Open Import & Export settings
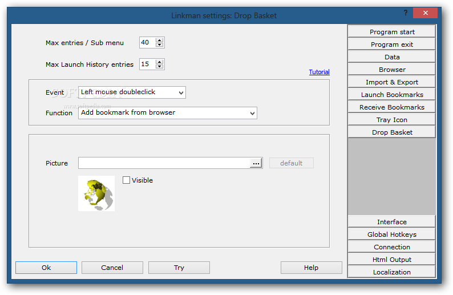This screenshot has width=453, height=295. (391, 82)
